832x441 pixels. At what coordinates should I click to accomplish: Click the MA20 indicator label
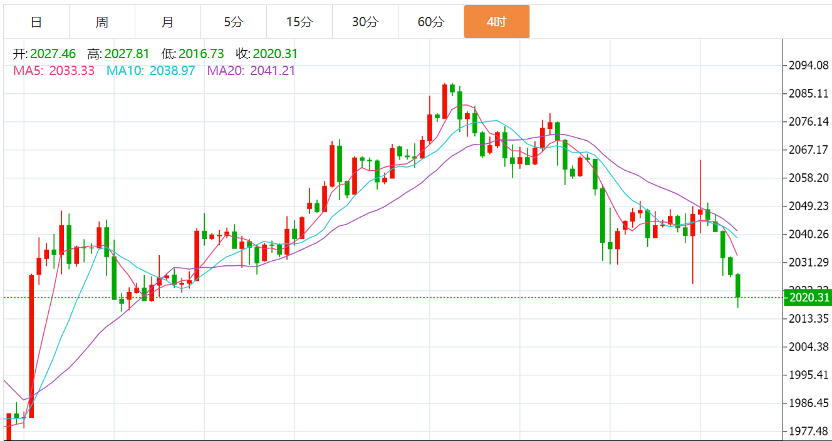pos(251,71)
